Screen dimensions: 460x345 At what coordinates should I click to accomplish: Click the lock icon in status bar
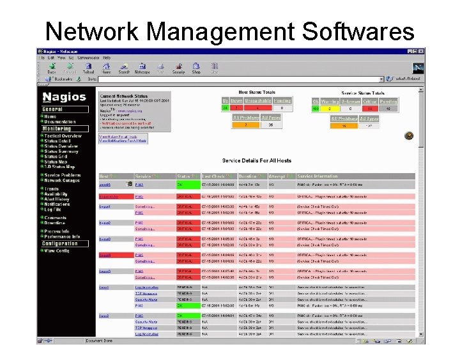(x=40, y=341)
